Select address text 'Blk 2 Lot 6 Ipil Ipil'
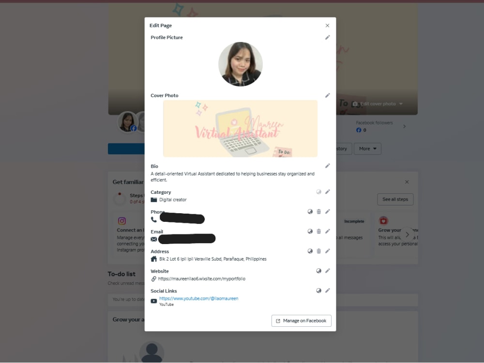Viewport: 484px width, 363px height. coord(176,259)
